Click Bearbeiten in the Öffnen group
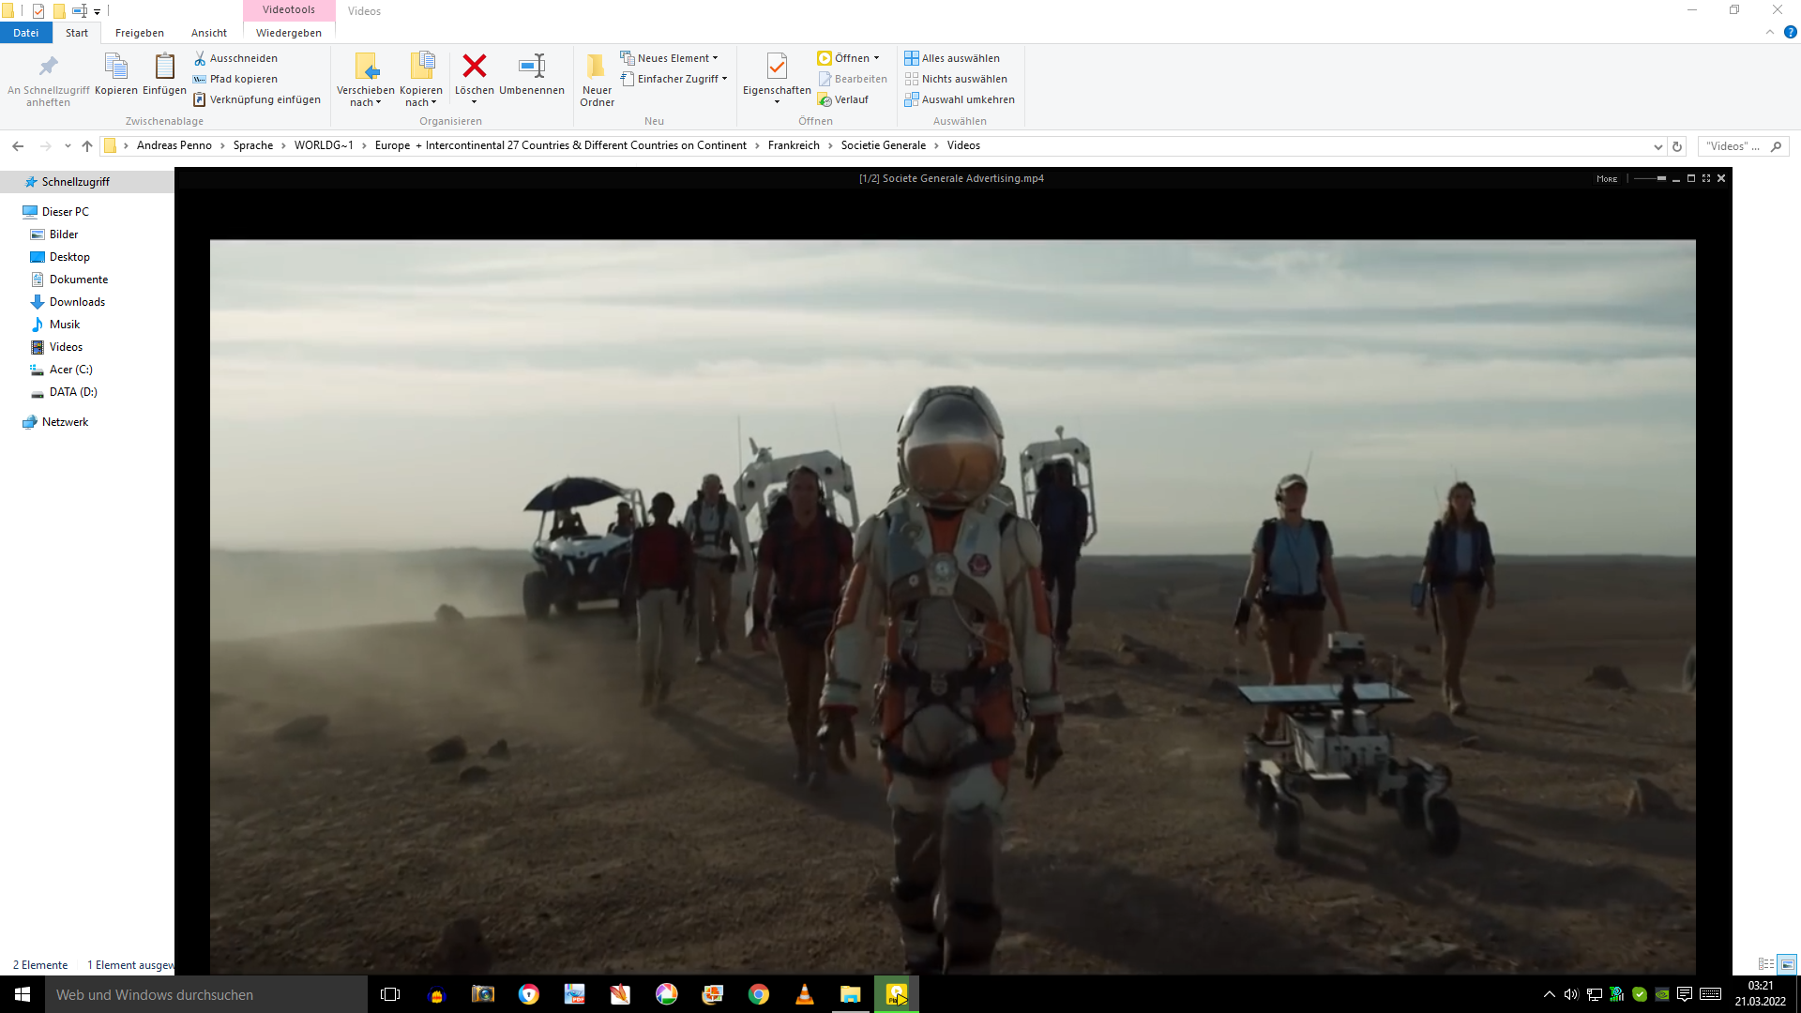This screenshot has width=1801, height=1013. [x=853, y=79]
